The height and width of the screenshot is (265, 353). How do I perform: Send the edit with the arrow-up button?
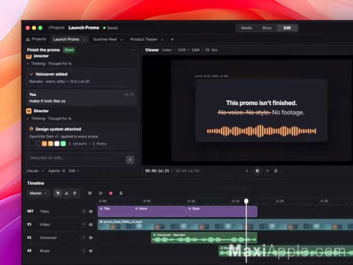130,160
